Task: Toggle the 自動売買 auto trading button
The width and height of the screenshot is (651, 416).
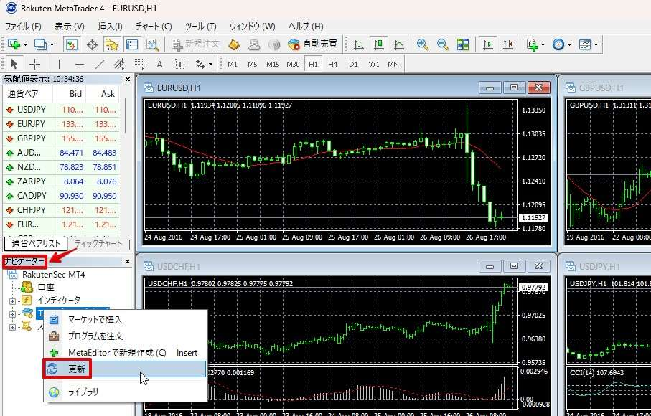Action: pyautogui.click(x=312, y=44)
